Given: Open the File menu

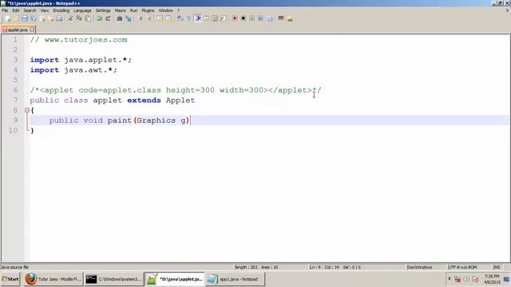Looking at the screenshot, I should click(5, 10).
